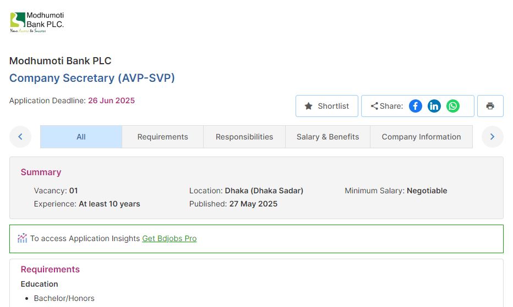
Task: Print this job posting
Action: 490,106
